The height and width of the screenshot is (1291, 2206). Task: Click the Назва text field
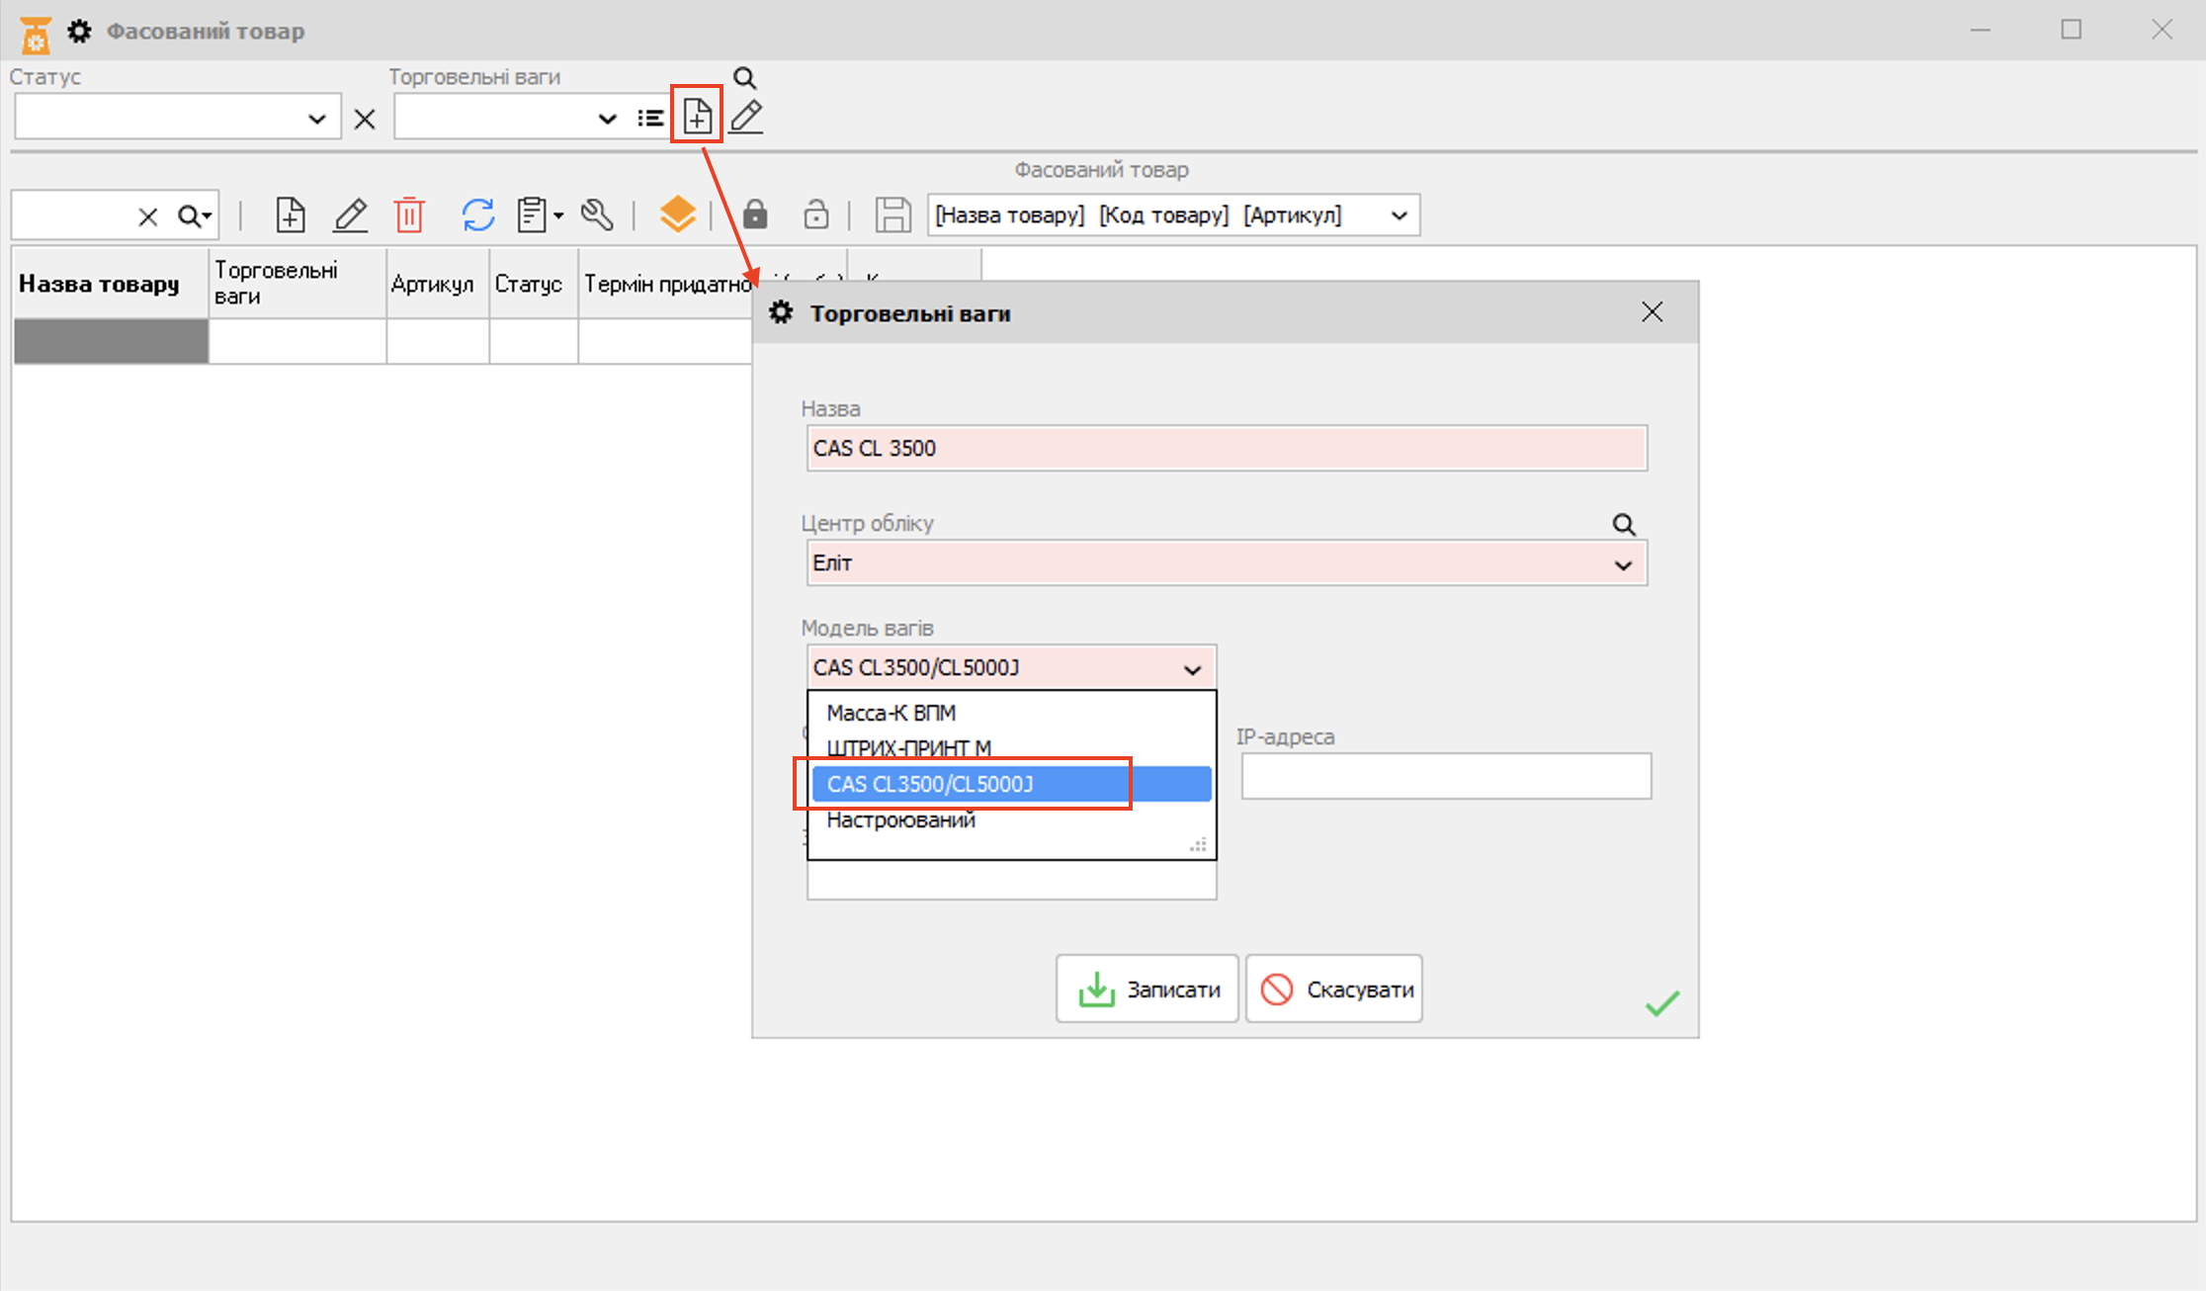pyautogui.click(x=1226, y=448)
